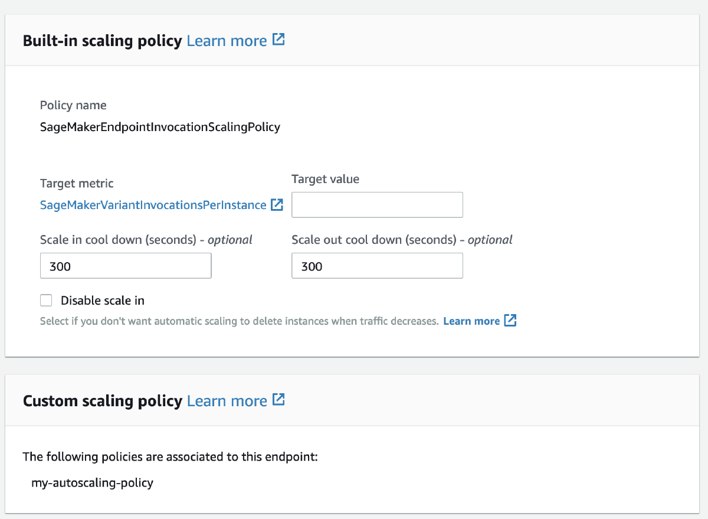
Task: Click the Target value label
Action: coord(325,178)
